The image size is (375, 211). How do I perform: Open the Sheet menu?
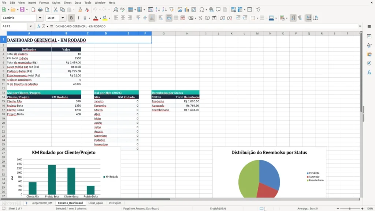(x=67, y=3)
